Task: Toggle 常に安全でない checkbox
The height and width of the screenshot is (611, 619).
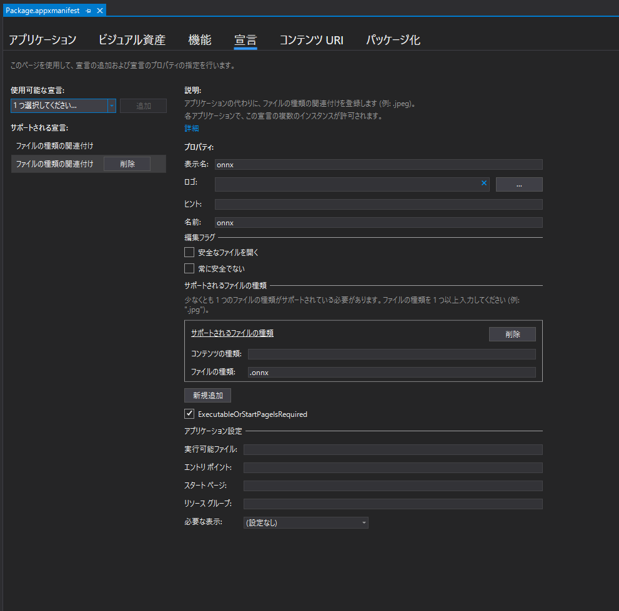Action: 189,268
